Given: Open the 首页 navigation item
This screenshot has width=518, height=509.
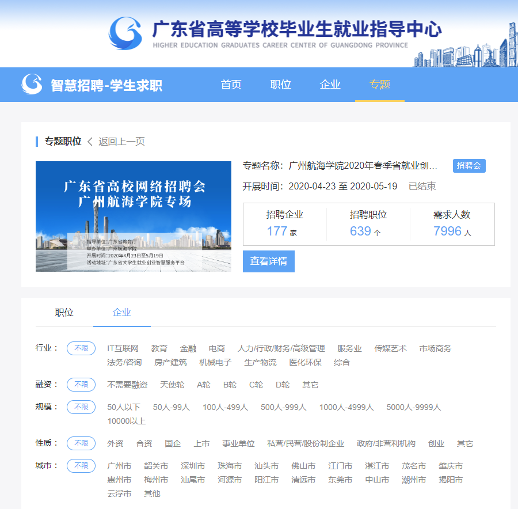Looking at the screenshot, I should [x=231, y=85].
